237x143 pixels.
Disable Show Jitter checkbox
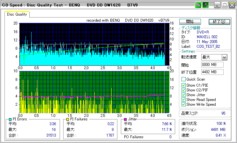pos(183,95)
